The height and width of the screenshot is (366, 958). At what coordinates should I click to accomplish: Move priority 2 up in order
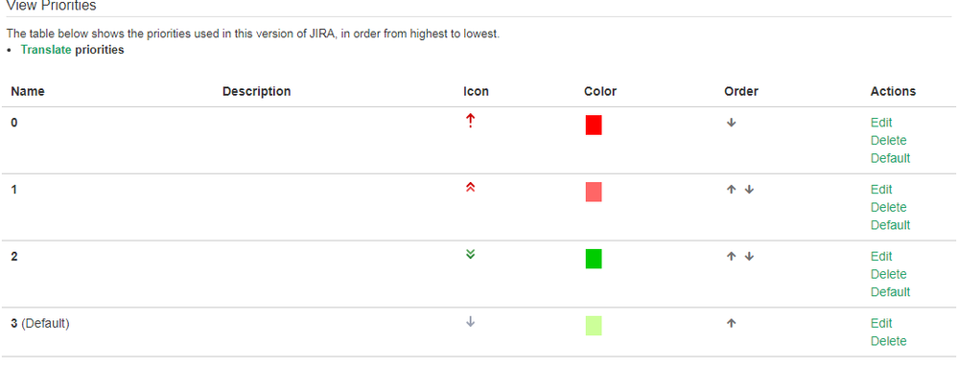pos(732,257)
